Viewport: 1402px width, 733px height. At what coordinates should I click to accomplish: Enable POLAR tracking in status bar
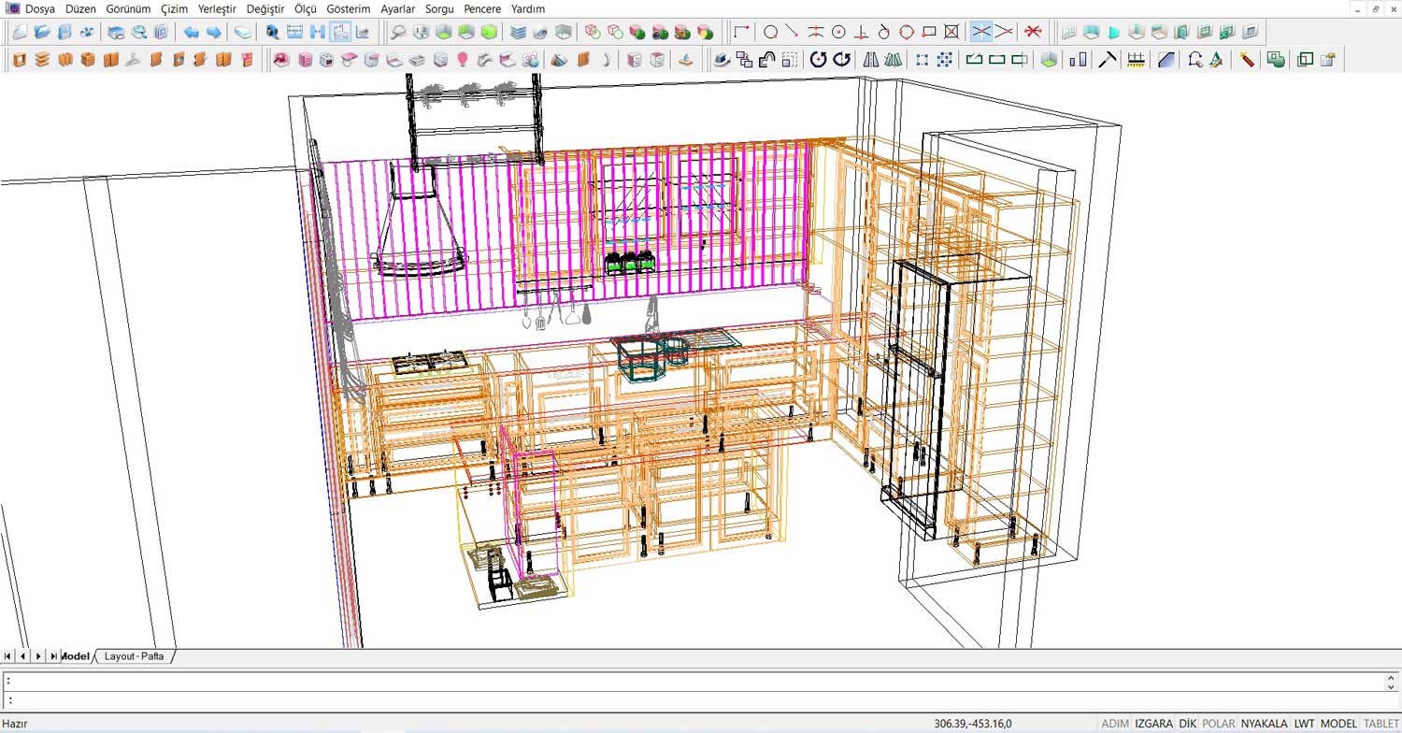[1219, 724]
